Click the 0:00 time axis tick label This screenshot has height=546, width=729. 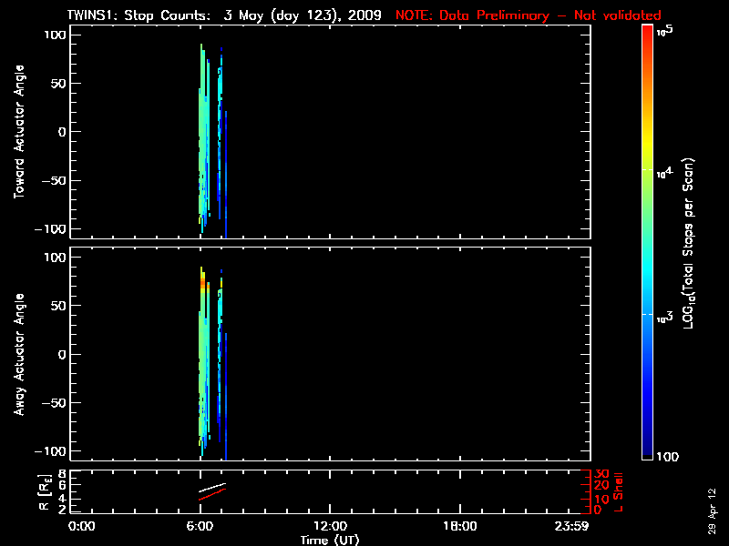pos(82,527)
